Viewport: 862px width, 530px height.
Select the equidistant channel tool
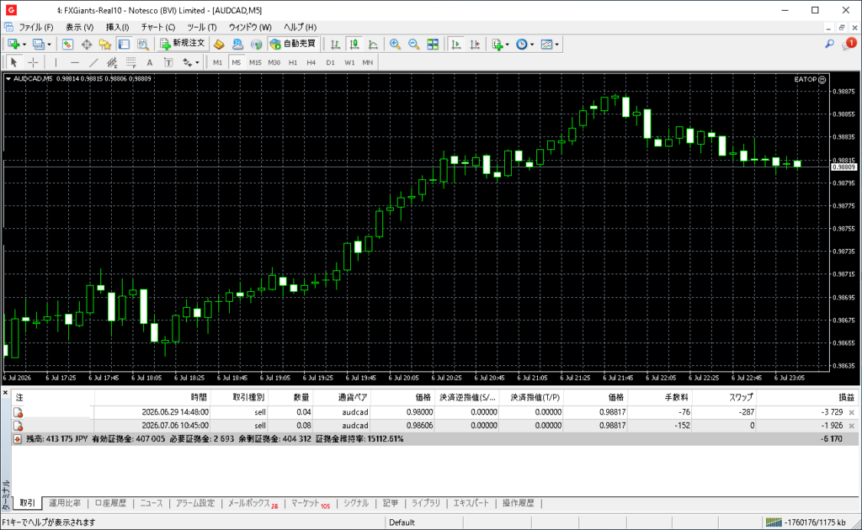pyautogui.click(x=112, y=62)
